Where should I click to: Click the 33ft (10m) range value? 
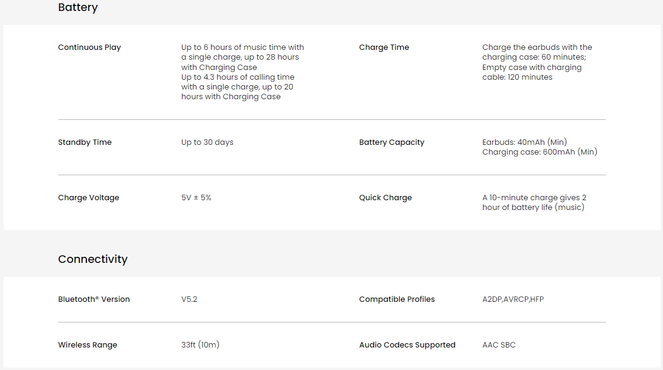[x=201, y=345]
